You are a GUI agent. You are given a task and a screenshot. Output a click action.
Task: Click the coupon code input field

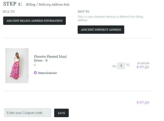pos(28,113)
